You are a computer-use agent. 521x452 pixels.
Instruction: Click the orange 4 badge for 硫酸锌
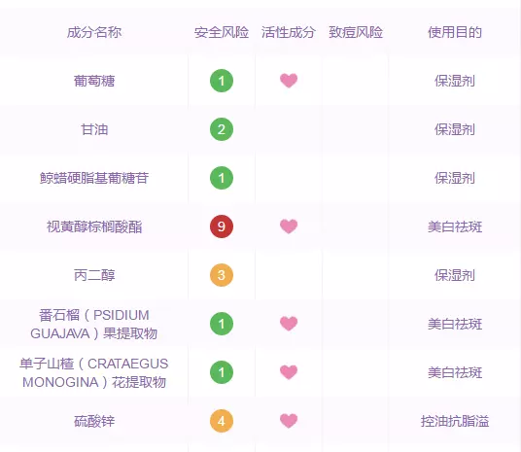(x=222, y=421)
